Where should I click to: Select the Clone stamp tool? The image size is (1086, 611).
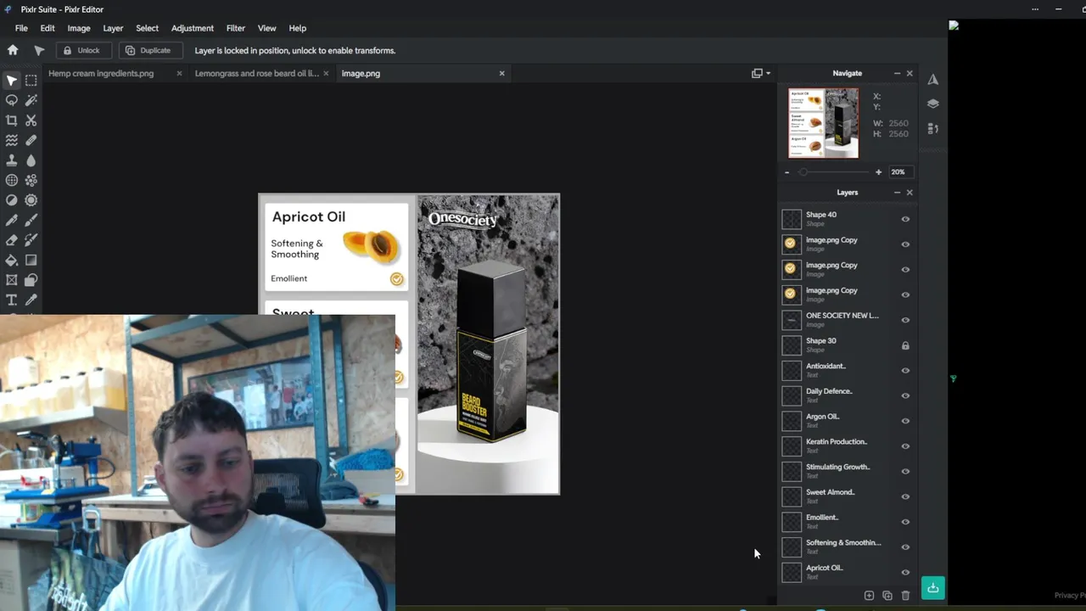(x=12, y=160)
